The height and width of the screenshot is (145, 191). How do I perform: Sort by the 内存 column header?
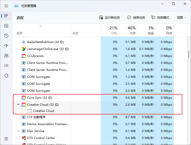click(128, 30)
